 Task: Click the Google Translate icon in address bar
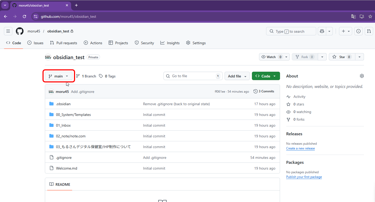pos(353,16)
